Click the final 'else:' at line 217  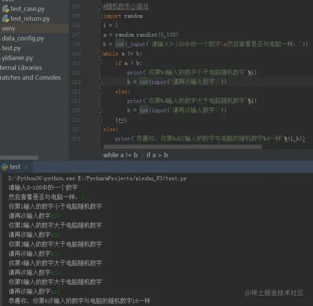tap(110, 129)
